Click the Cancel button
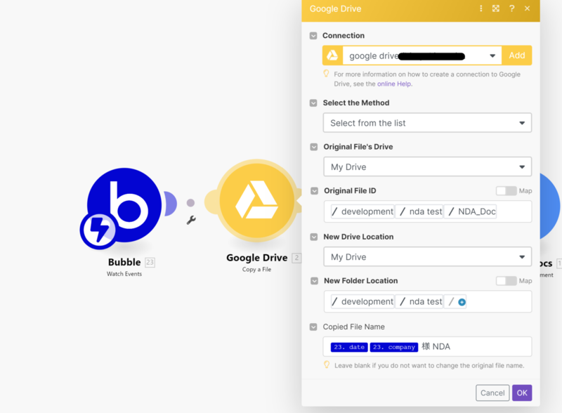Screen dimensions: 562x413 click(492, 393)
